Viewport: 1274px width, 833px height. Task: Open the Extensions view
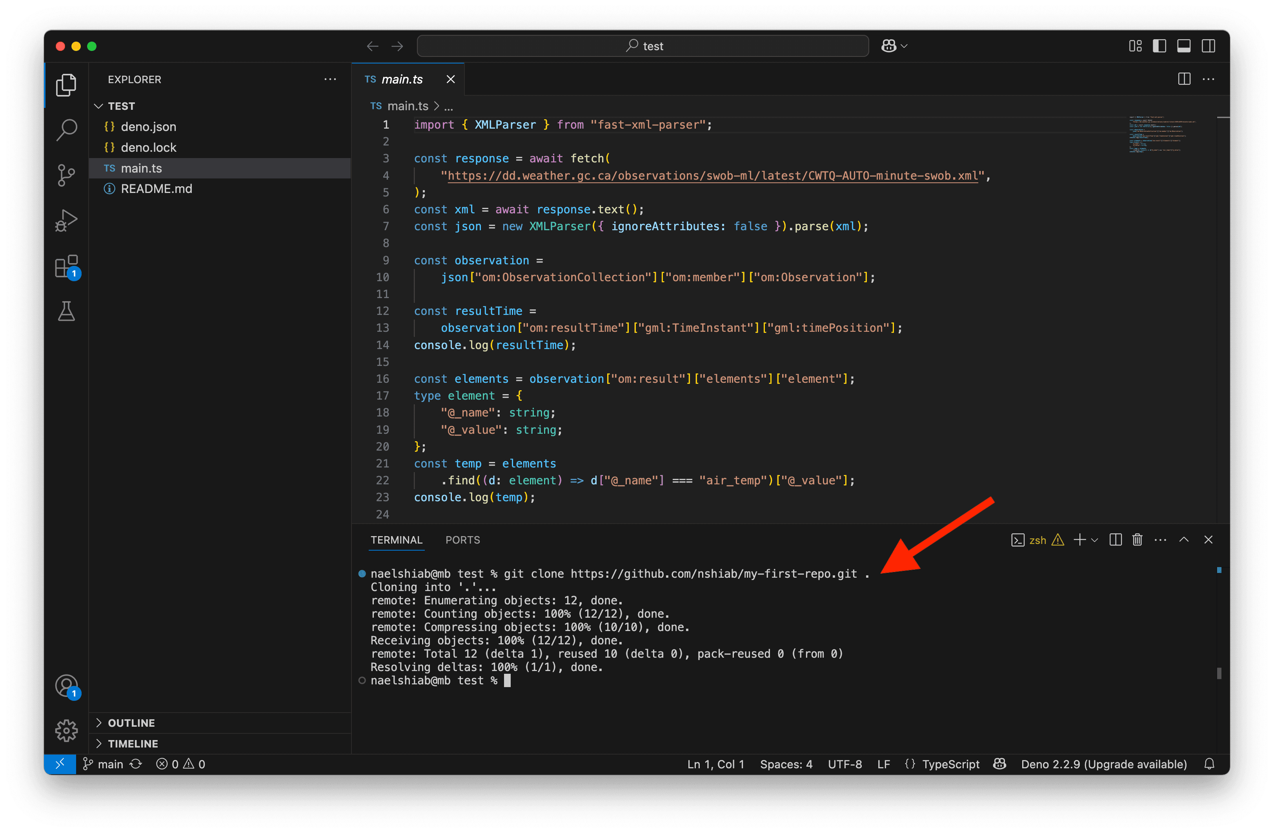point(66,266)
